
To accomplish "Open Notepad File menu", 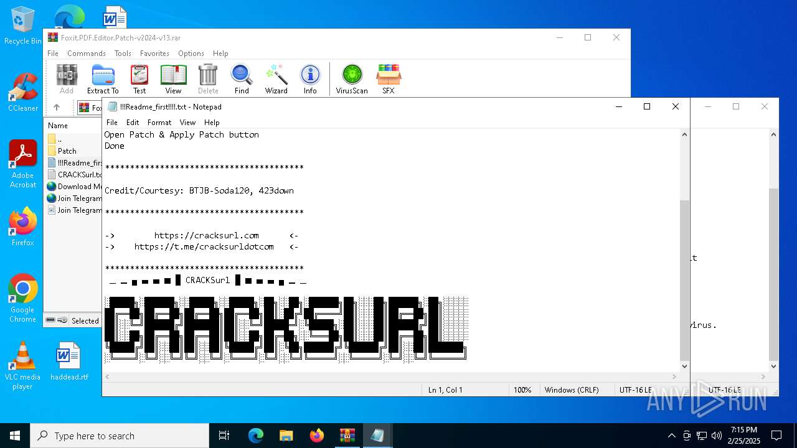I will tap(112, 123).
